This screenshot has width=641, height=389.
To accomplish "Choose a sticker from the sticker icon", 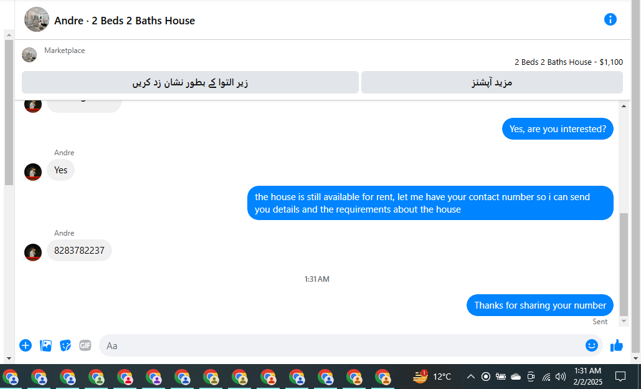I will point(65,345).
